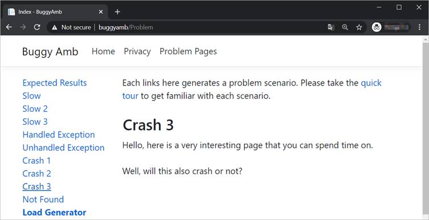Open the Load Generator link

coord(54,213)
